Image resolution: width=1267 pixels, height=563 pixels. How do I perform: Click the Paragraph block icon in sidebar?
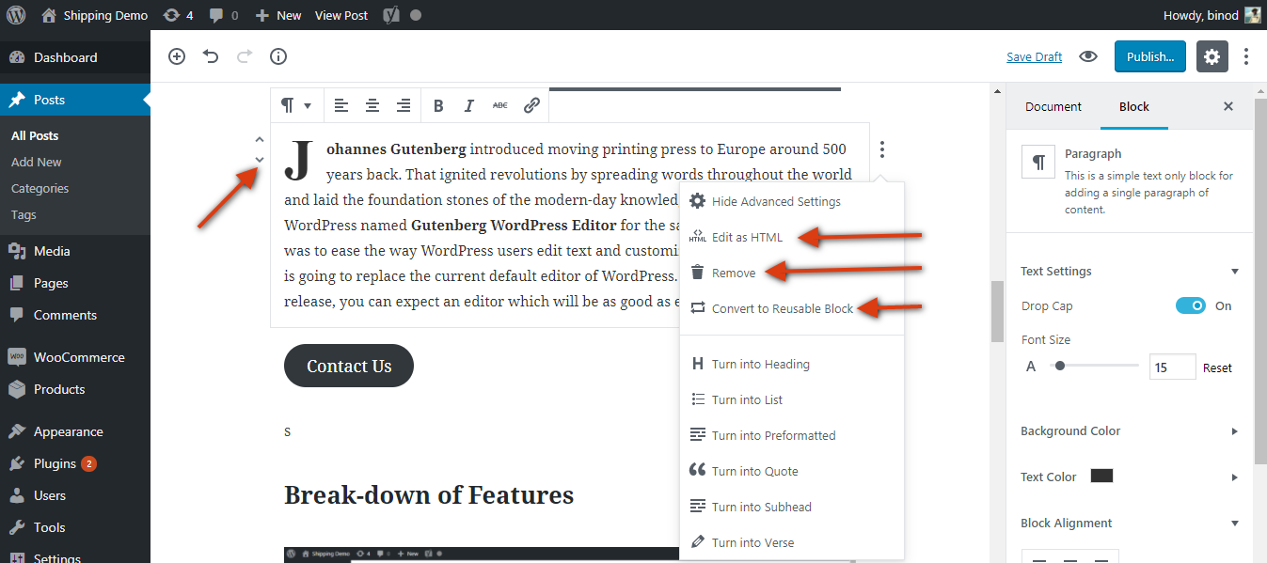click(1038, 163)
